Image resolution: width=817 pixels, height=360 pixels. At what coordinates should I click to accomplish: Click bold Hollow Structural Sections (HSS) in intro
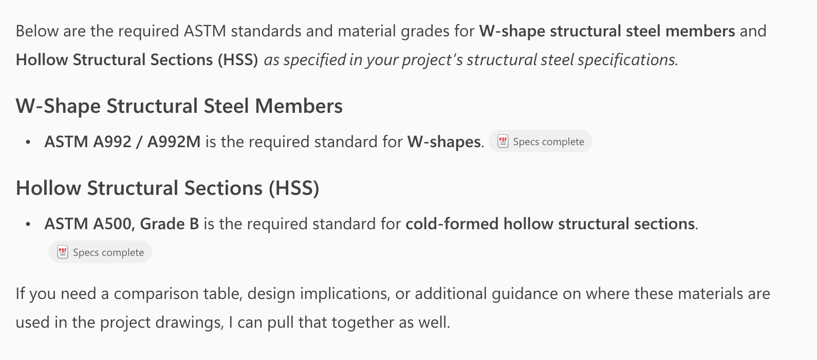[137, 60]
